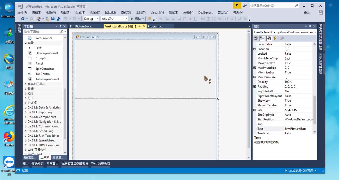Click the Save All toolbar icon

tap(58, 19)
